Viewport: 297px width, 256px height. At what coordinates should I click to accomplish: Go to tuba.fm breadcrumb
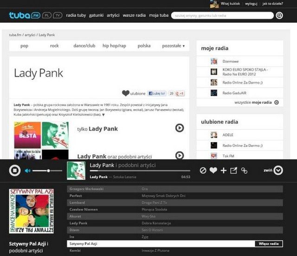coord(15,35)
